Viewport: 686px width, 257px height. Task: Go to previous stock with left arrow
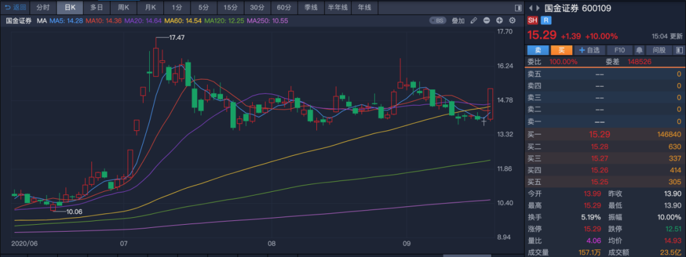531,8
